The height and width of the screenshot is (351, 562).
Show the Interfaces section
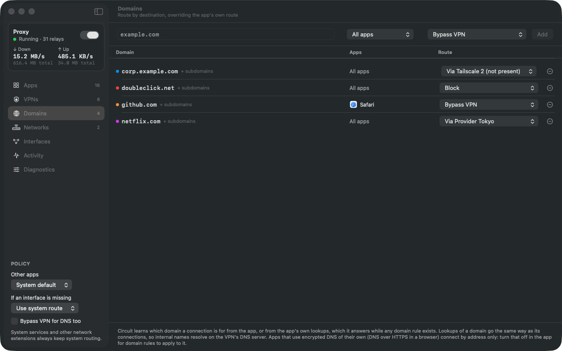(56, 141)
